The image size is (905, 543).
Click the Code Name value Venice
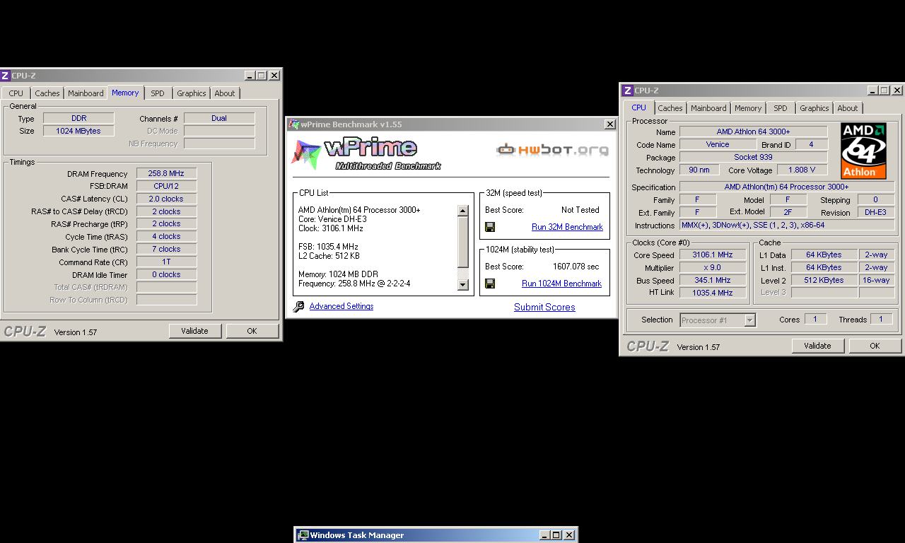point(718,144)
